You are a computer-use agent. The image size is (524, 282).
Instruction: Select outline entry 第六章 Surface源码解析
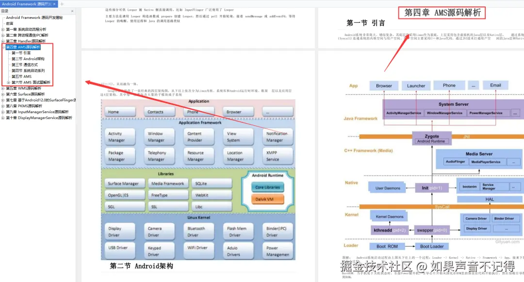[25, 94]
